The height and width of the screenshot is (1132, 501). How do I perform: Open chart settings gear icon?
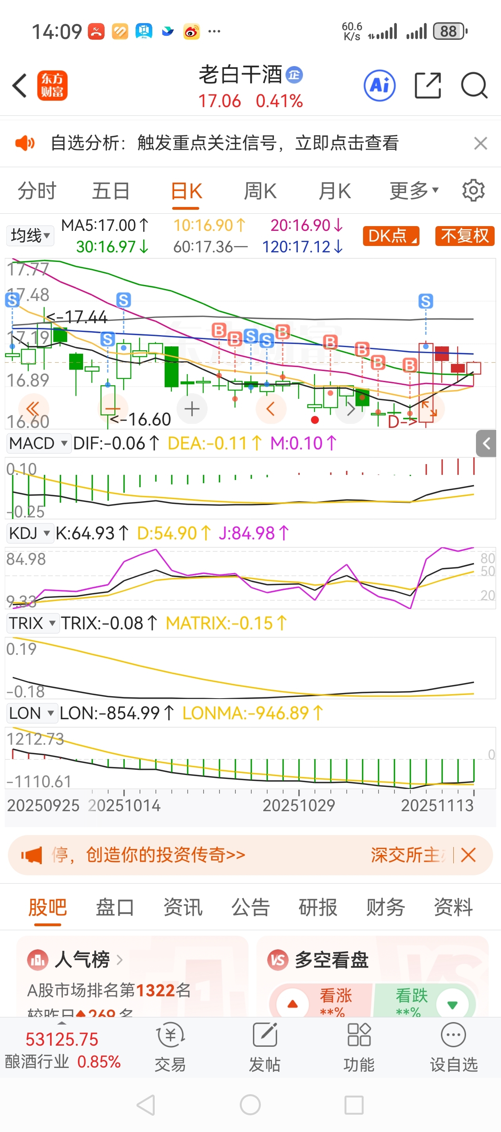[473, 190]
